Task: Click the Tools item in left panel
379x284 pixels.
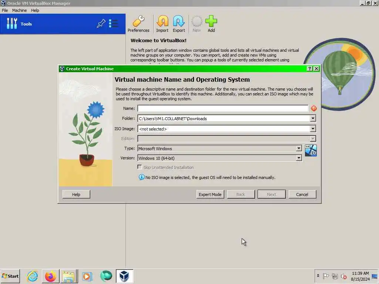Action: 63,24
